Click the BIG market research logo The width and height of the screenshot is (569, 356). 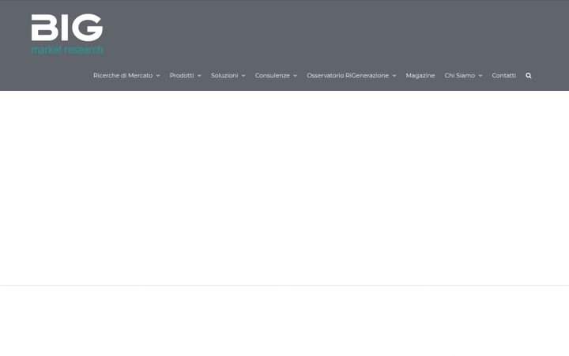click(x=67, y=34)
